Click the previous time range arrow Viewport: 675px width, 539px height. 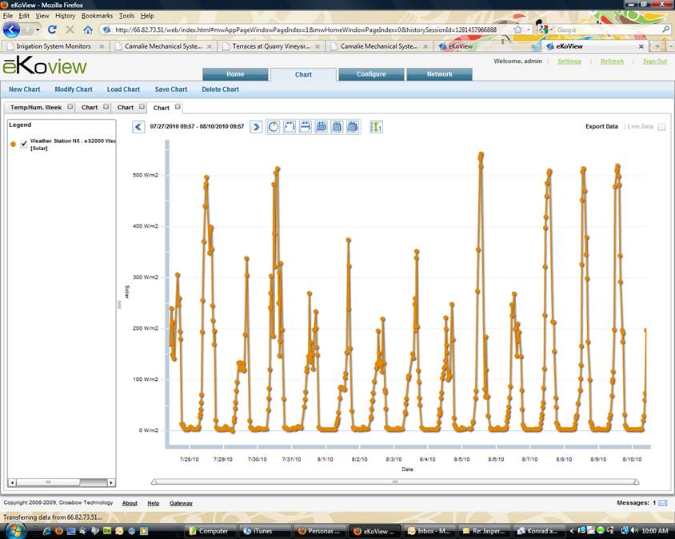tap(138, 127)
